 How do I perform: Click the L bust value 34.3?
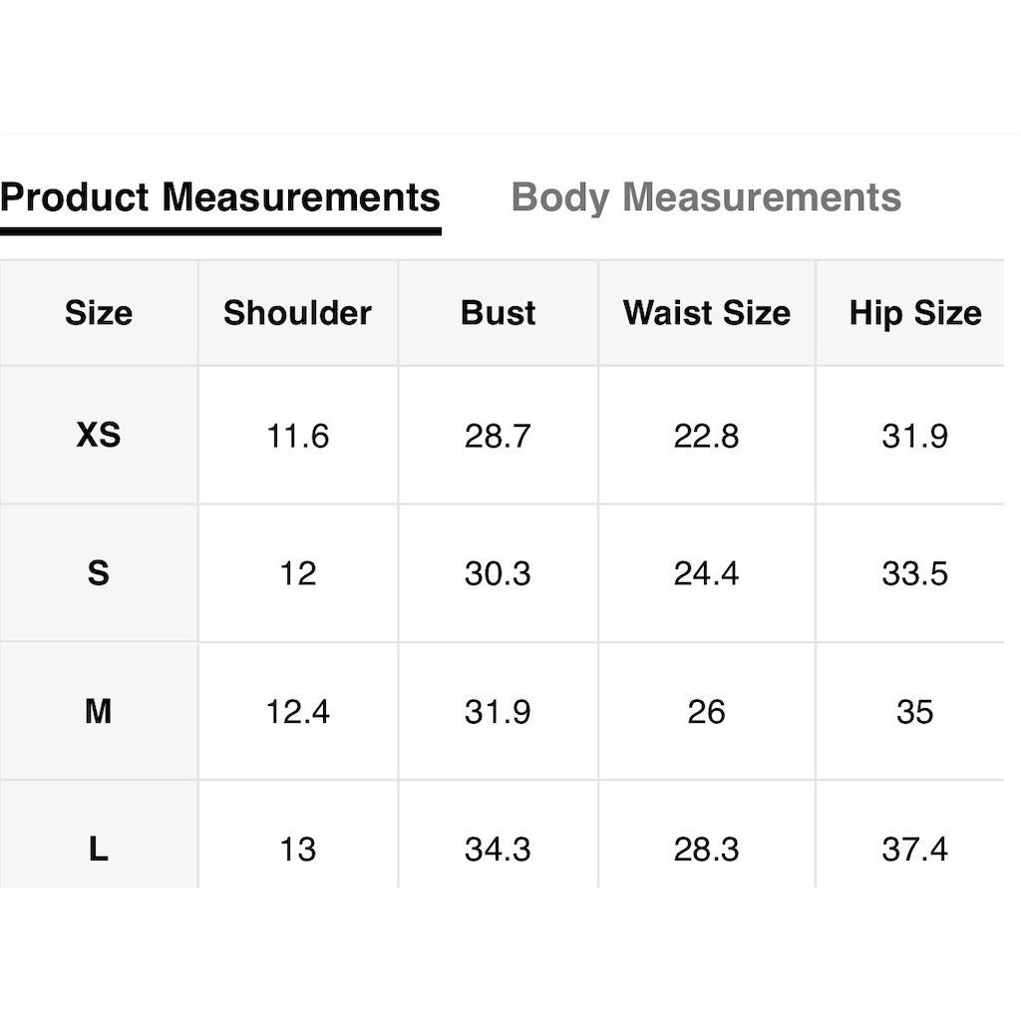(x=499, y=850)
